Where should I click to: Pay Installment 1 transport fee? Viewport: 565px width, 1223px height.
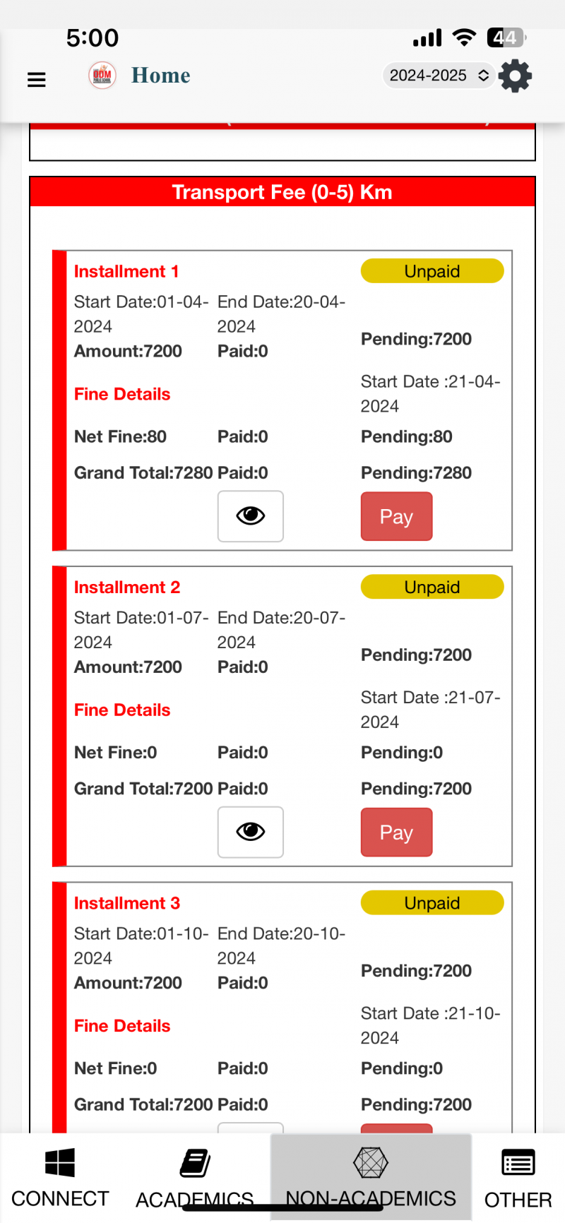[x=396, y=516]
